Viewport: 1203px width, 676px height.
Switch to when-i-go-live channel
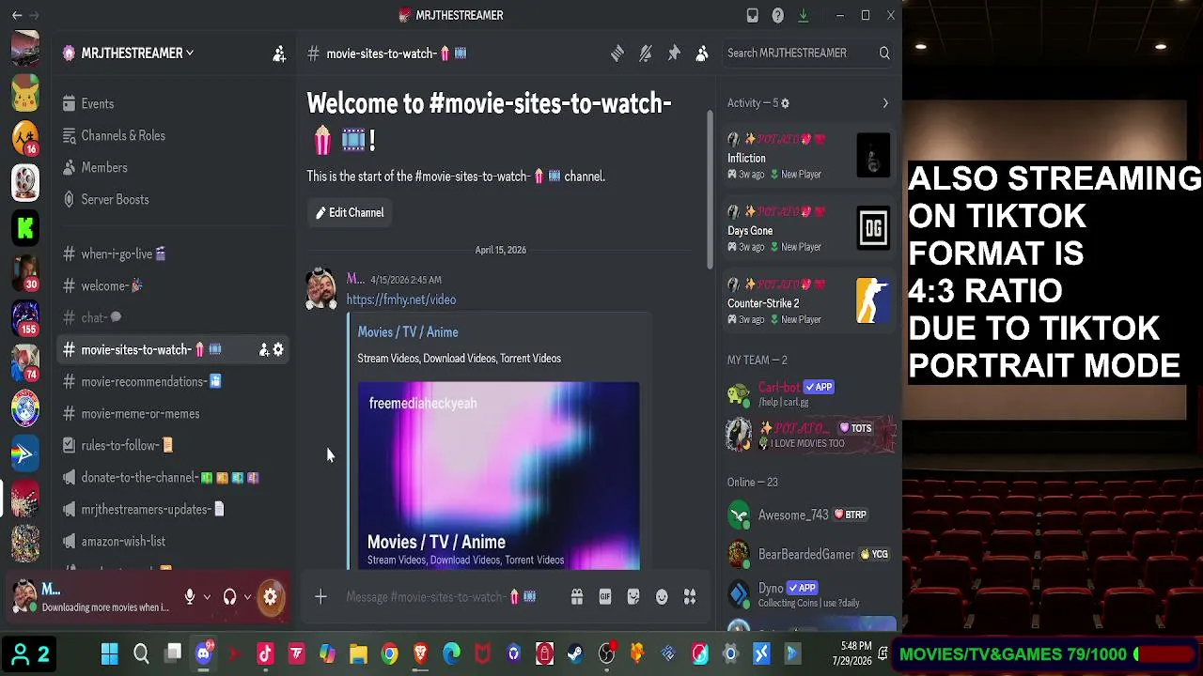click(x=174, y=254)
